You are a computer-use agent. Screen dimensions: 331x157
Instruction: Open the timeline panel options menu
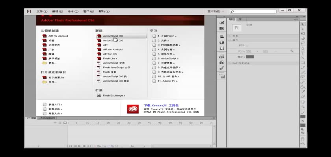click(213, 118)
